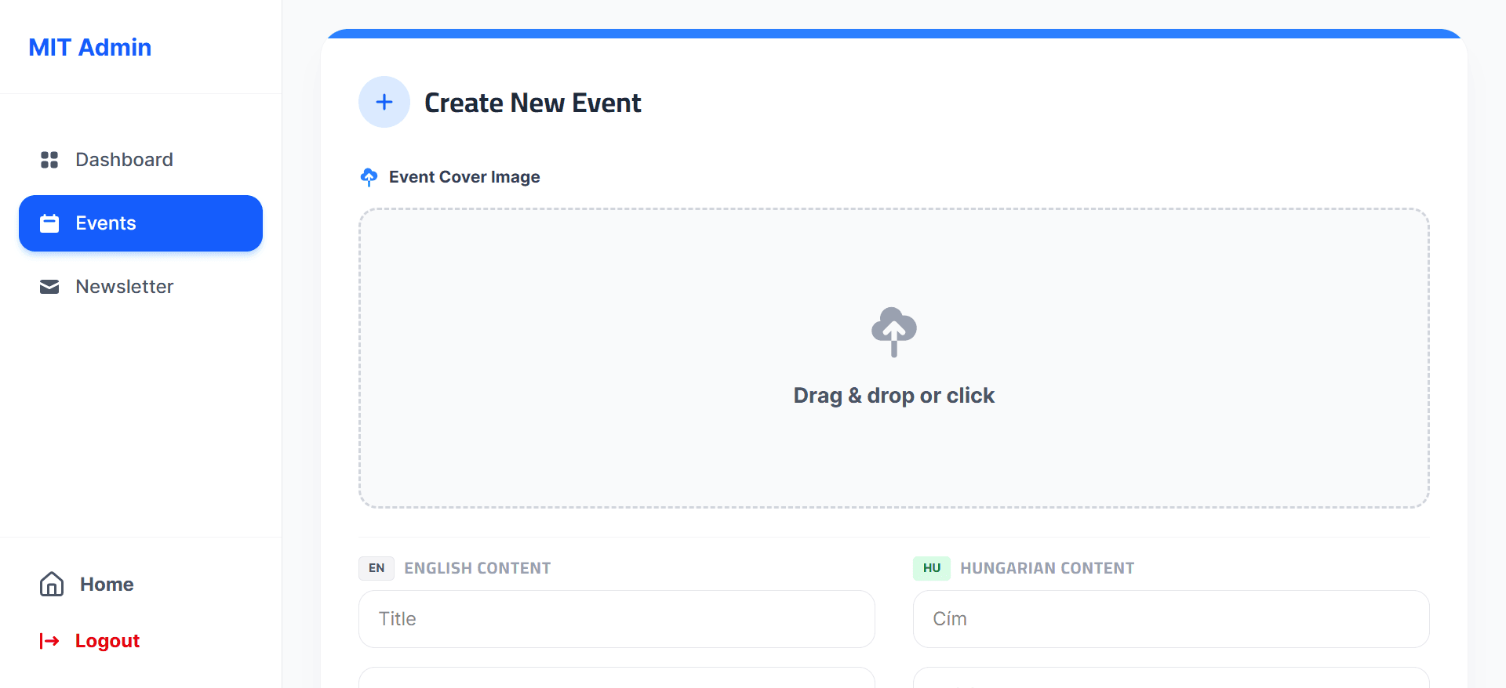The width and height of the screenshot is (1506, 688).
Task: Click the large cloud upload icon in drop zone
Action: [893, 331]
